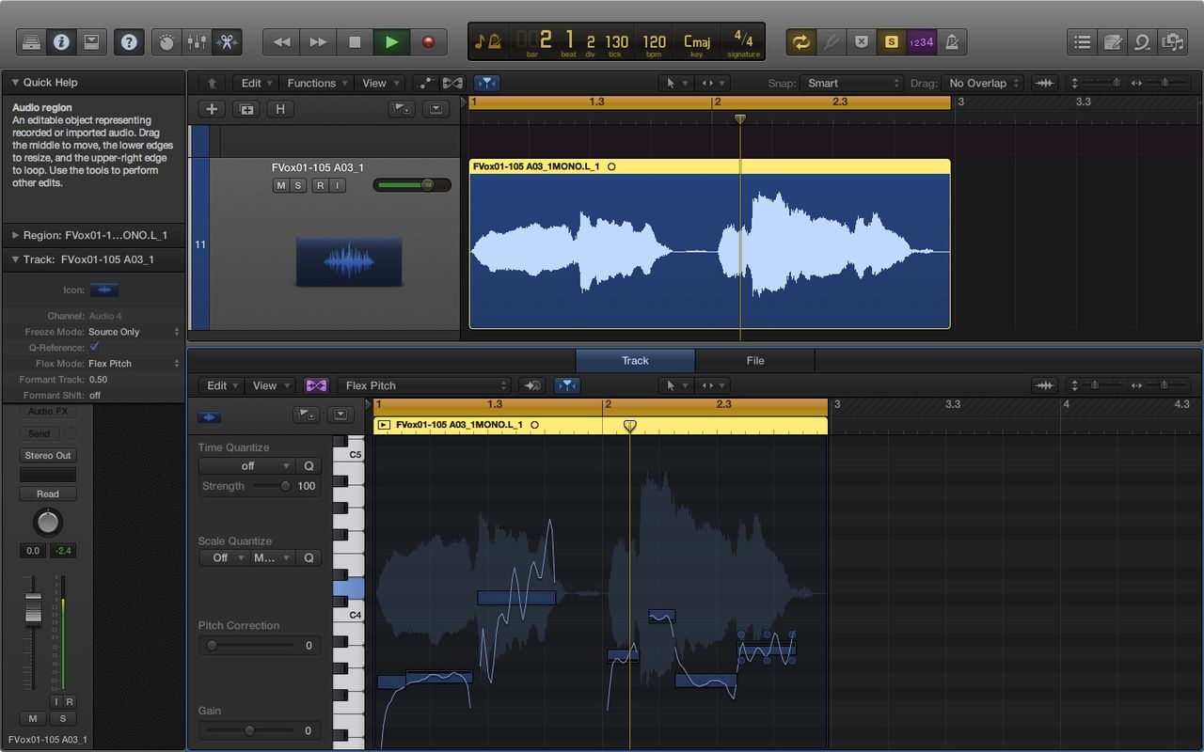Record-enable track with R button
Screen dimensions: 1204x752
[321, 185]
